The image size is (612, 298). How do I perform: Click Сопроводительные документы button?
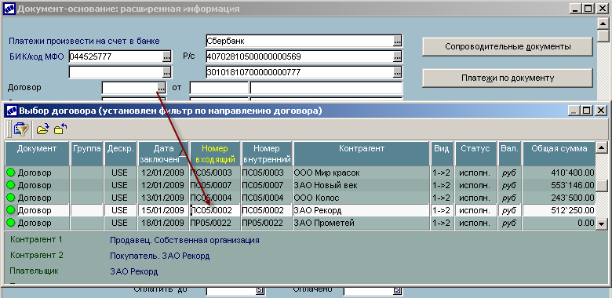pos(508,47)
